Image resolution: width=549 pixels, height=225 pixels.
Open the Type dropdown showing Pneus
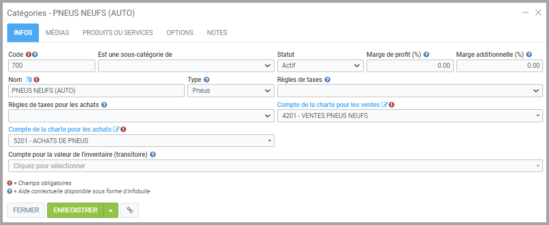(230, 91)
